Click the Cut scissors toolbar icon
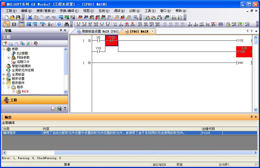The width and height of the screenshot is (260, 168). click(30, 17)
